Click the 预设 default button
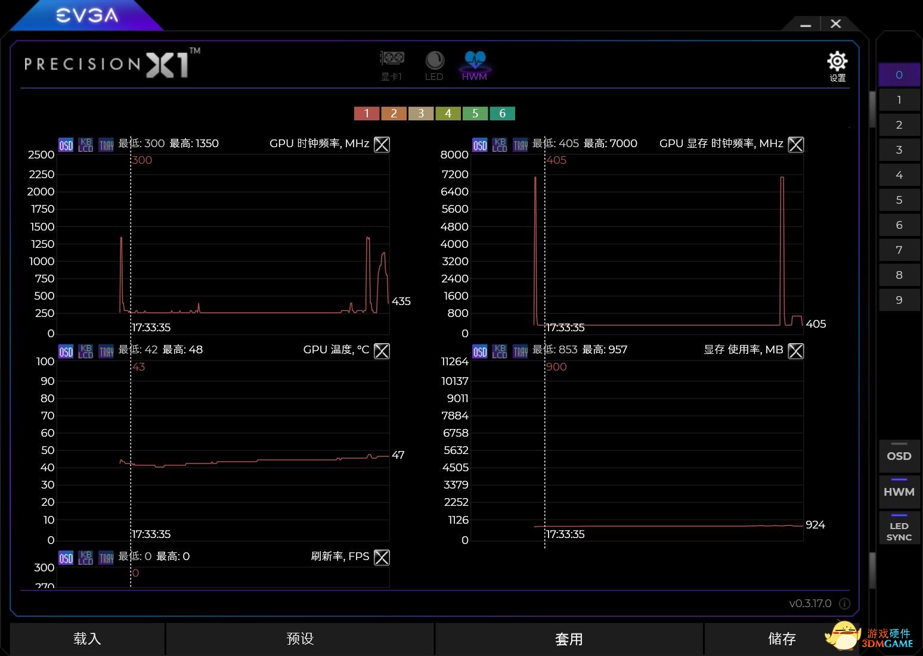923x656 pixels. point(300,639)
